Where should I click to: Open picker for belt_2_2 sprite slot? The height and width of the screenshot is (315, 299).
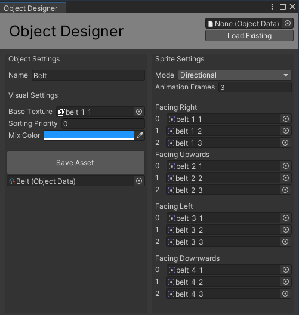click(x=285, y=178)
